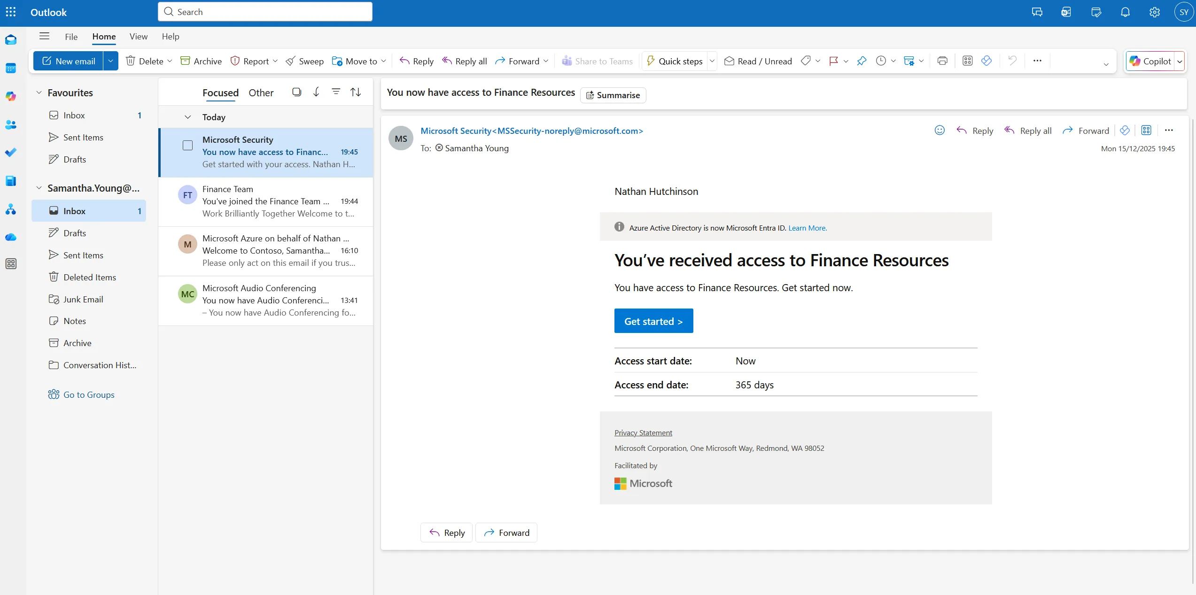Open the Privacy Statement link
This screenshot has width=1196, height=595.
coord(643,433)
